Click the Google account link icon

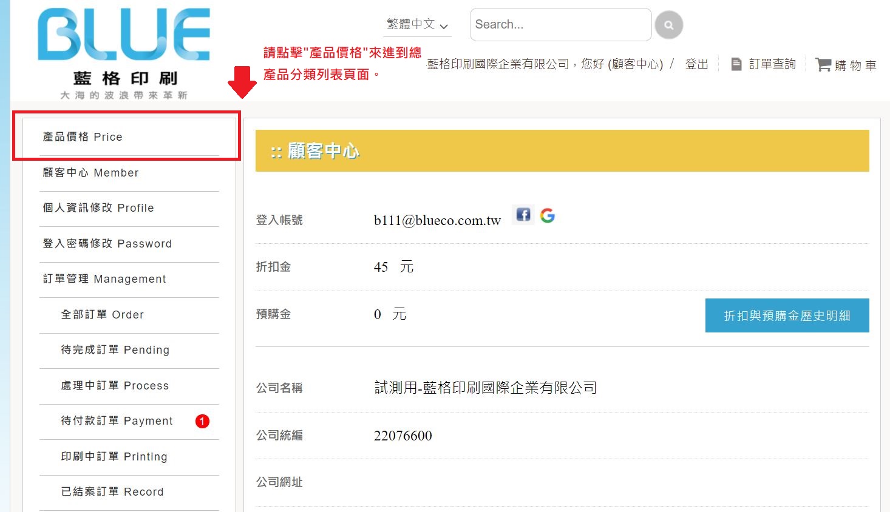[x=548, y=215]
